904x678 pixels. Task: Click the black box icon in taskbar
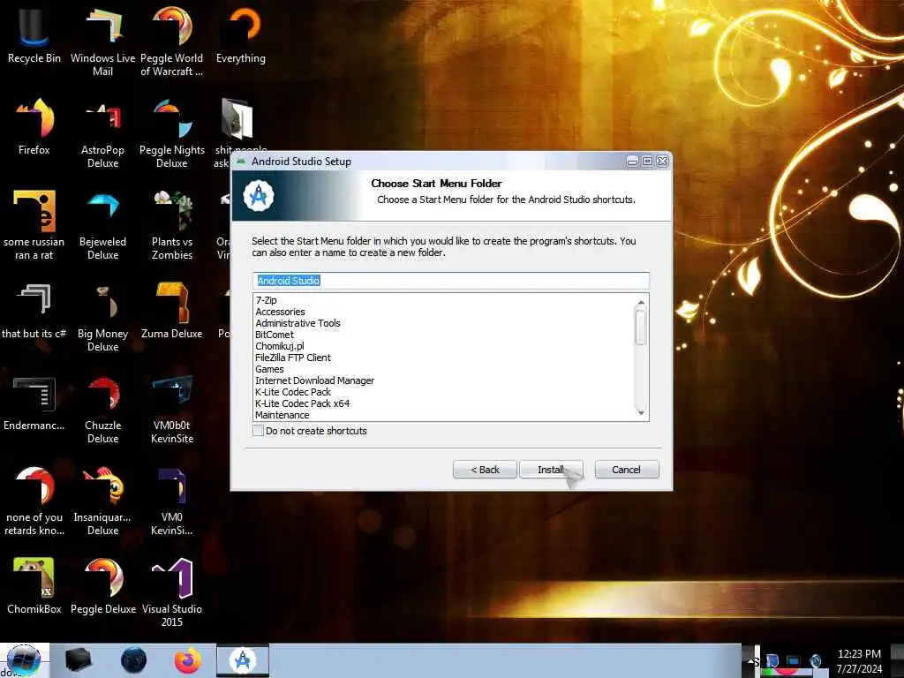click(x=79, y=660)
